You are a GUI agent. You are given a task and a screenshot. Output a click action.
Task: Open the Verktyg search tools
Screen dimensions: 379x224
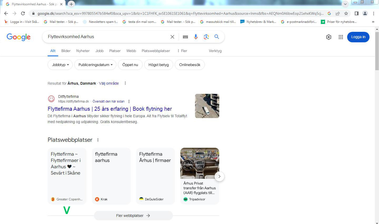pyautogui.click(x=215, y=51)
